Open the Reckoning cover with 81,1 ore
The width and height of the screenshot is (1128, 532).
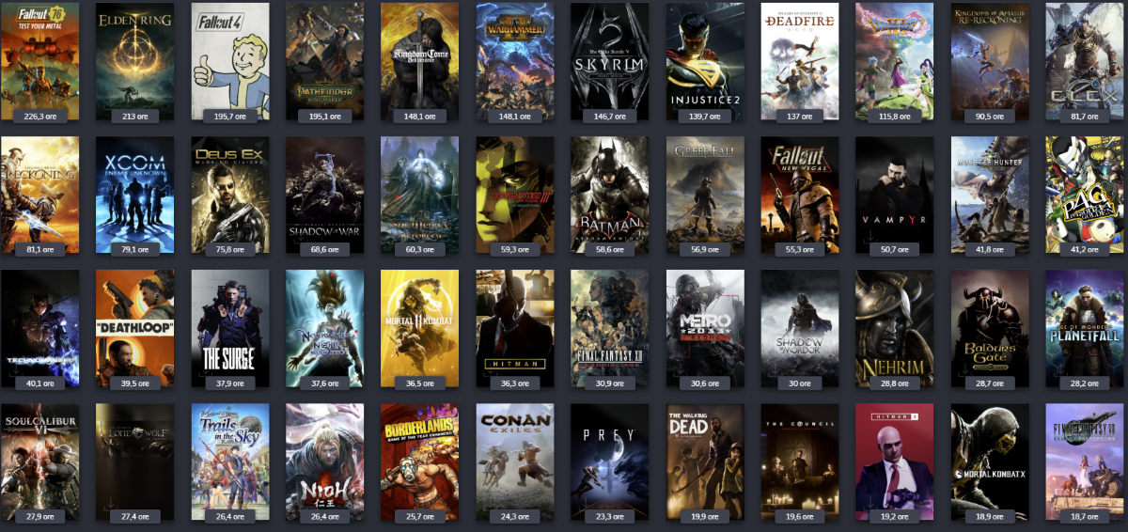[x=39, y=196]
